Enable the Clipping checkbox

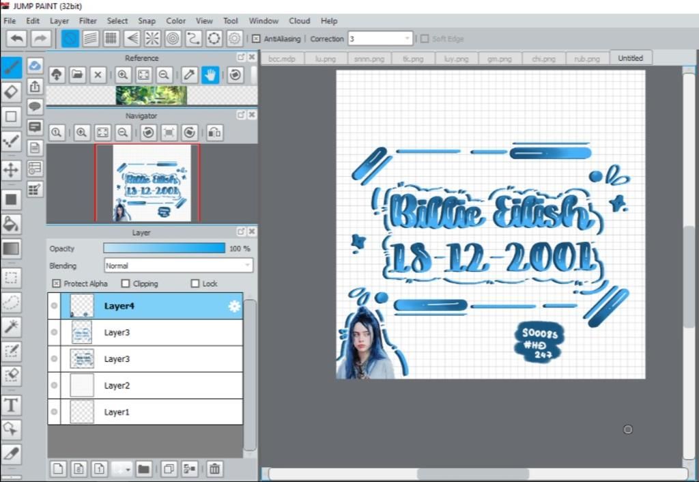pyautogui.click(x=126, y=283)
